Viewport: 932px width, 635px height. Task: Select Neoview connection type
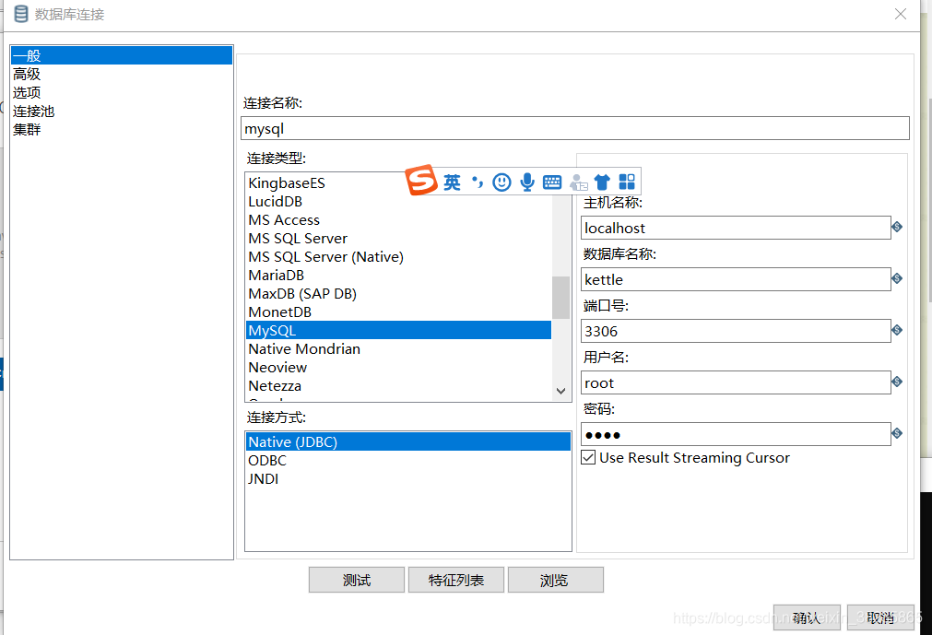pos(398,367)
